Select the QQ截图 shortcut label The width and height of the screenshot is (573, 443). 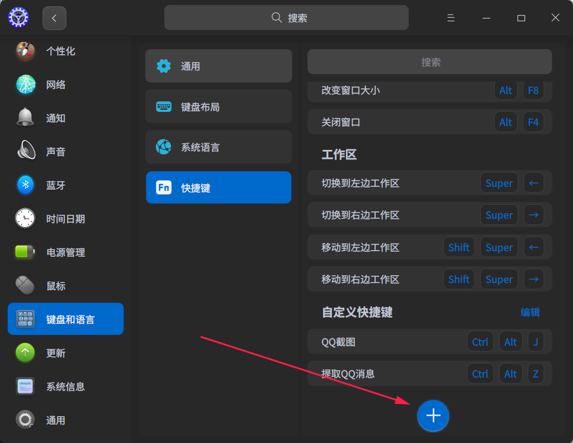click(x=338, y=342)
